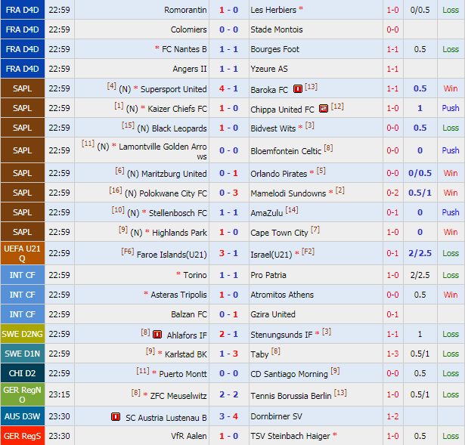Click the 0/0.5 handicap in Orlando Pirates row
Screen dimensions: 465x445
coord(420,173)
